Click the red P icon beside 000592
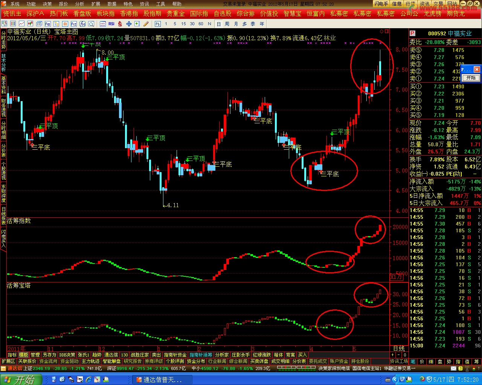Viewport: 482px width, 385px height. 412,33
